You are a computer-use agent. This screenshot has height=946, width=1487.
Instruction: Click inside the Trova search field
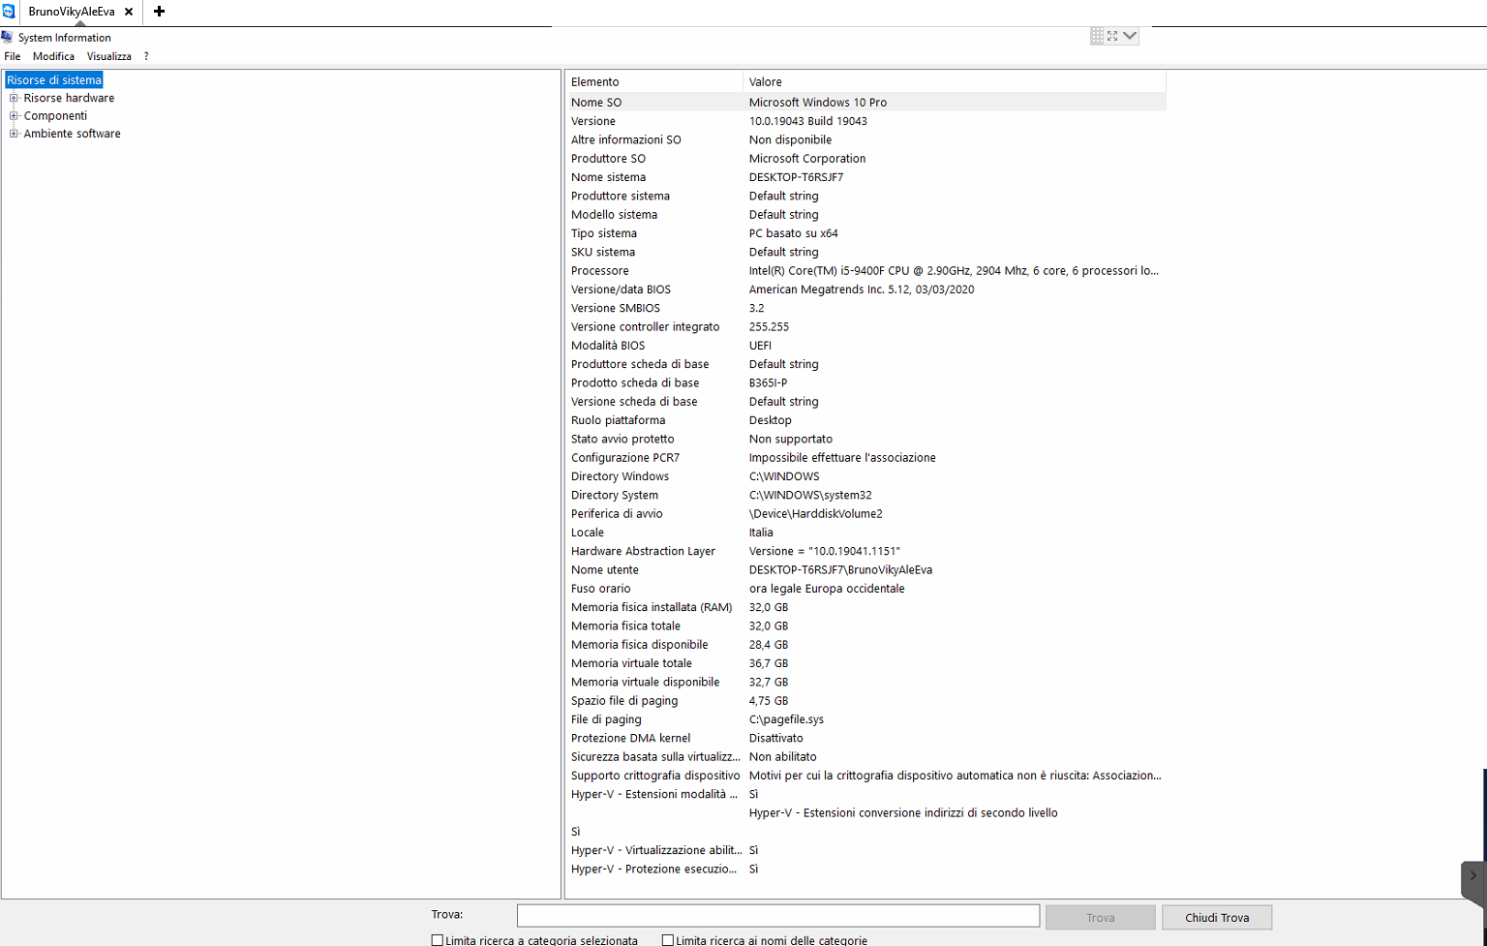click(x=777, y=916)
